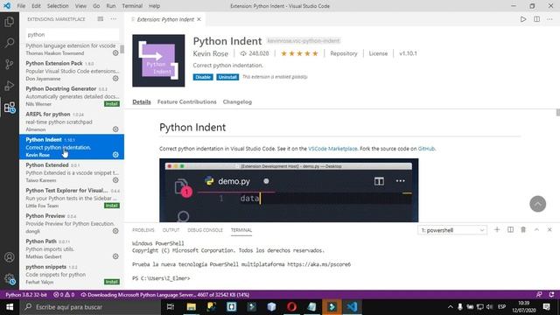Viewport: 560px width, 315px height.
Task: Open the Search view in activity bar
Action: (10, 43)
